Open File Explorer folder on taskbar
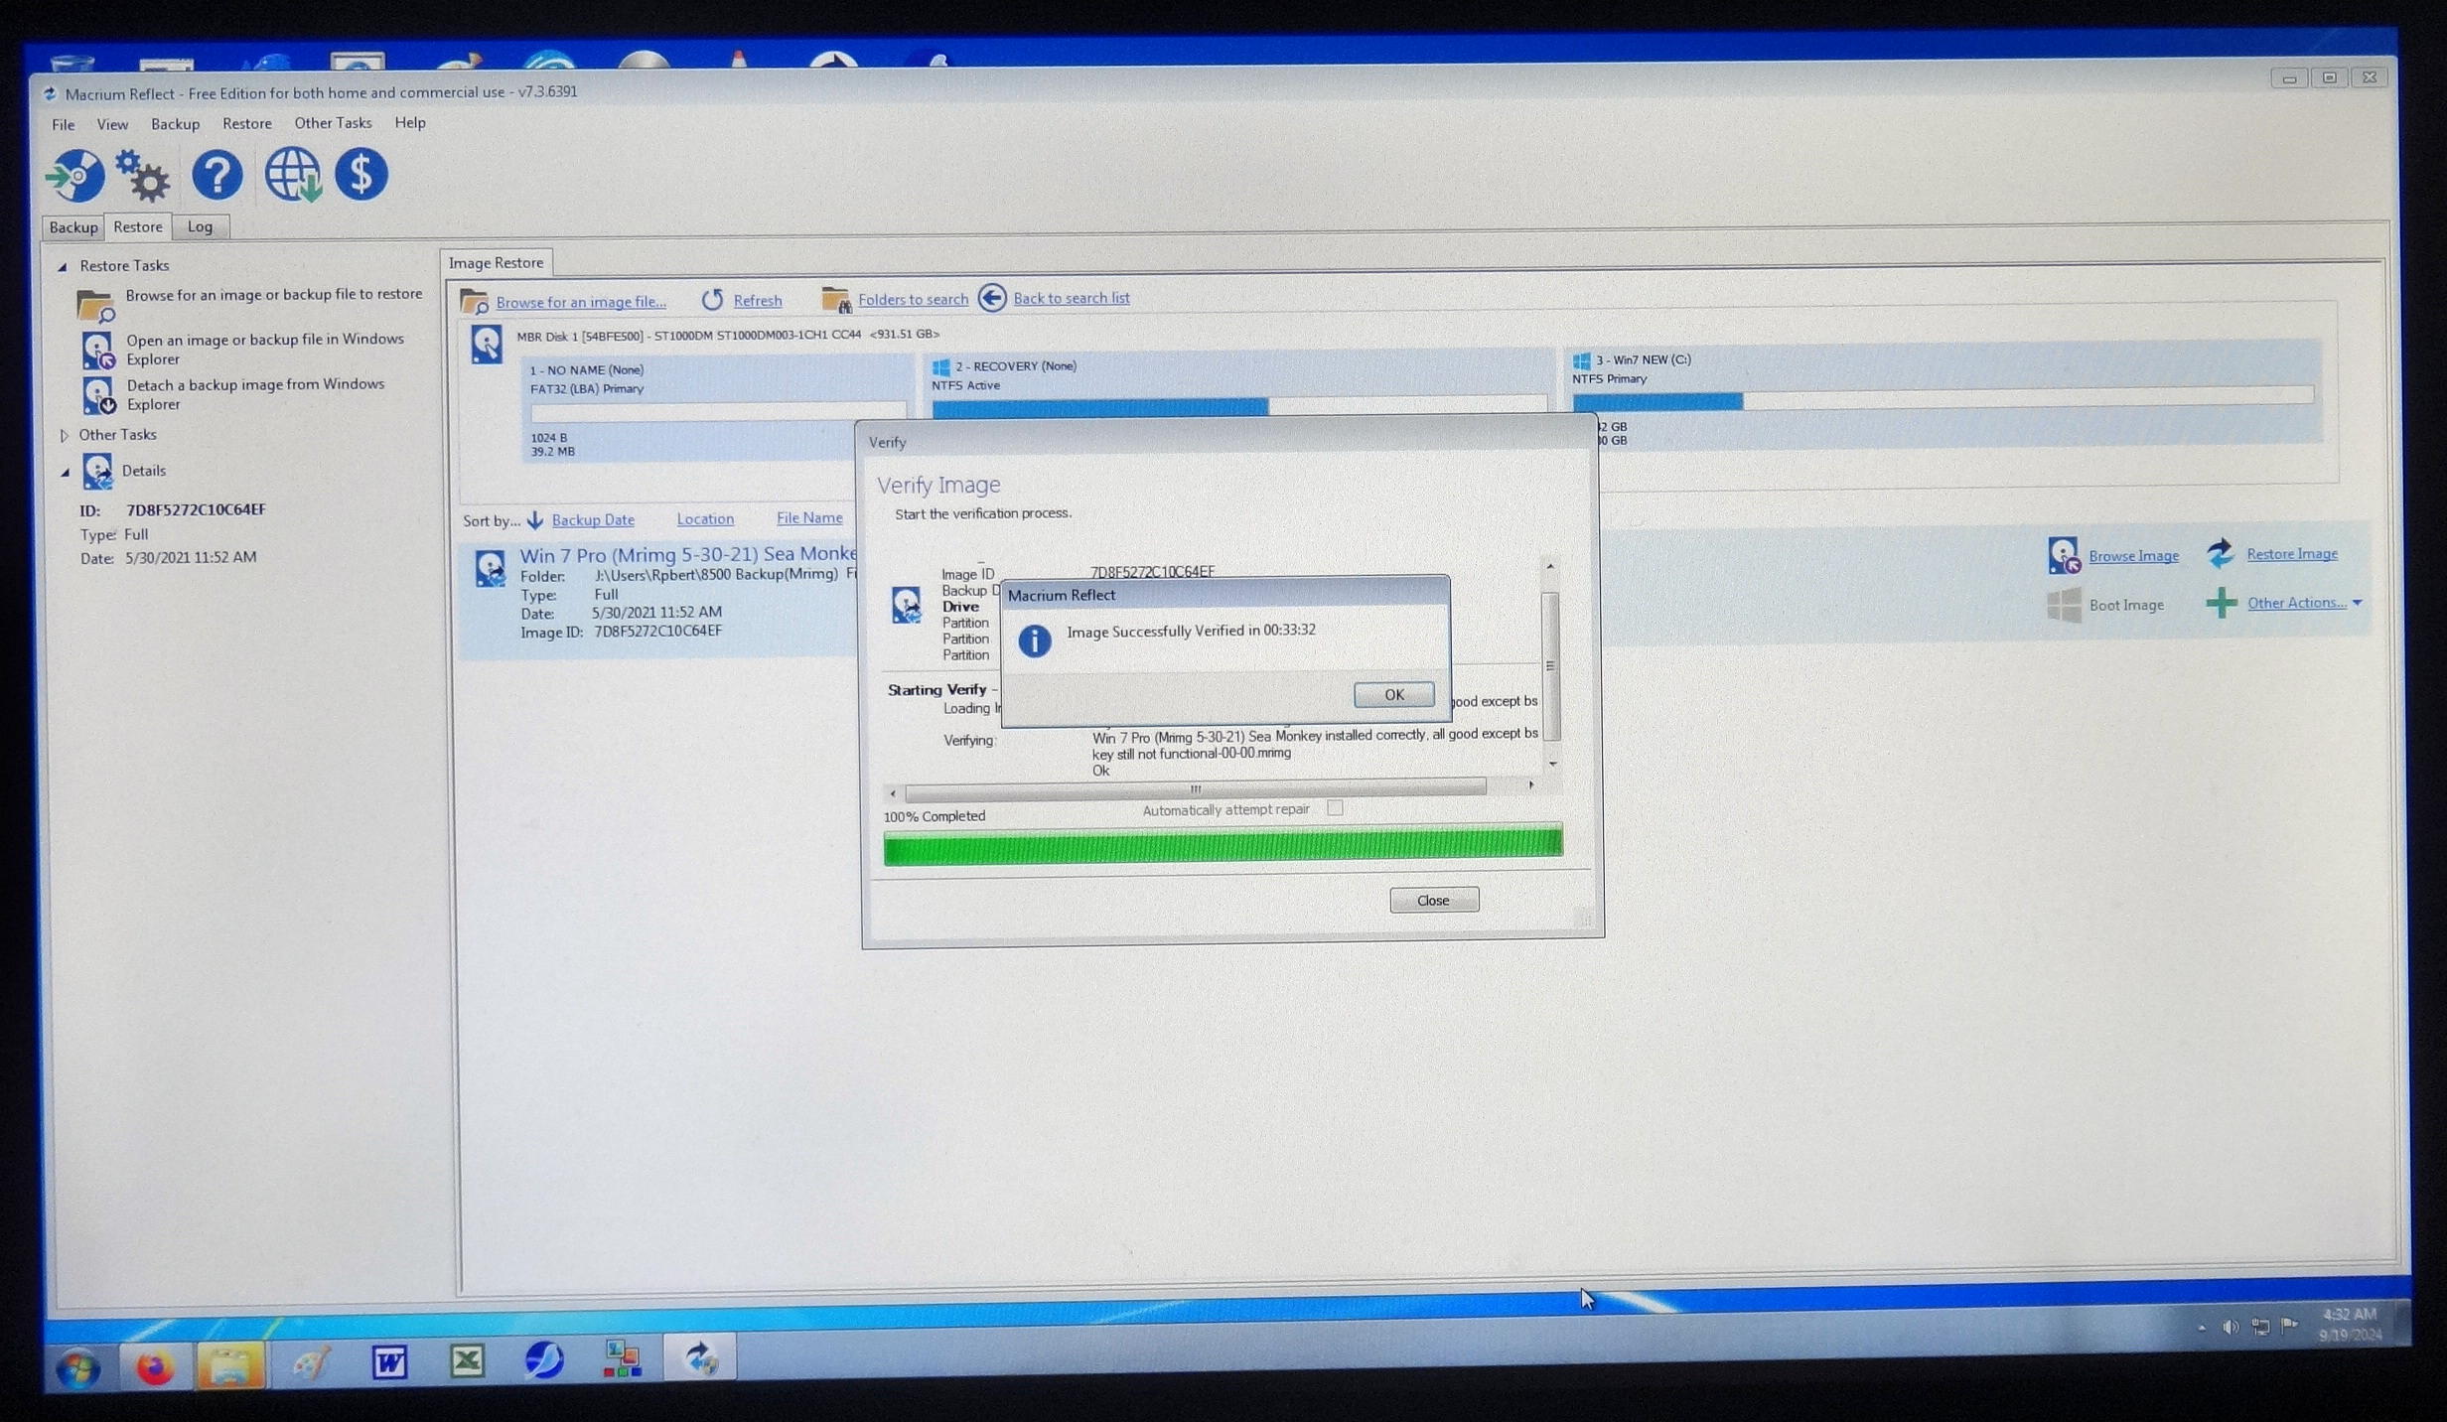The height and width of the screenshot is (1422, 2447). point(230,1364)
